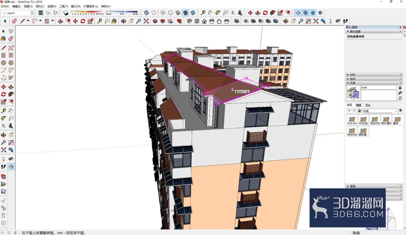Toggle Back Edges face style

[154, 13]
